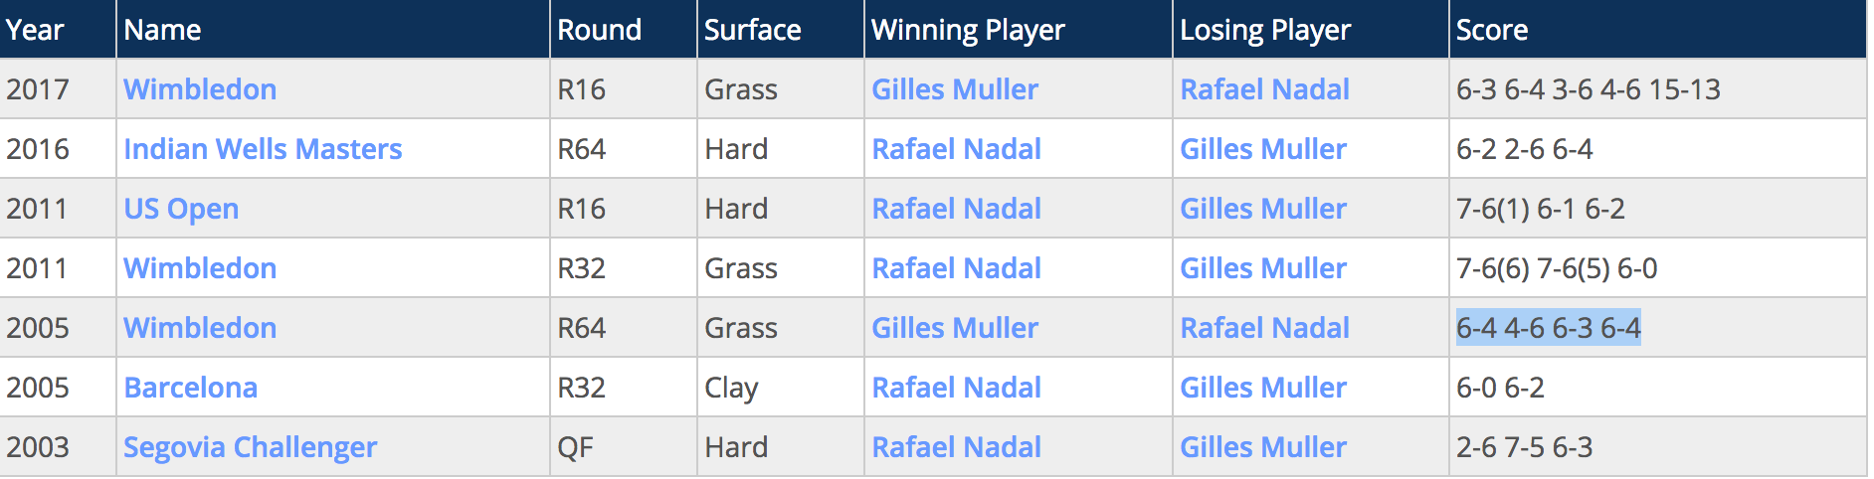The image size is (1874, 479).
Task: Open the US Open tournament link
Action: tap(181, 209)
